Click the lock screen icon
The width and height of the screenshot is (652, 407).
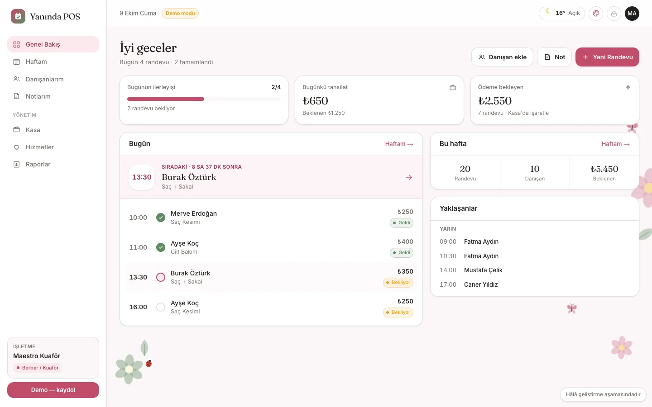pos(614,14)
